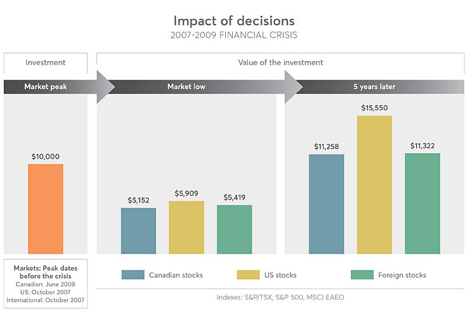Image resolution: width=468 pixels, height=330 pixels.
Task: Click the Market low arrow banner
Action: click(190, 87)
